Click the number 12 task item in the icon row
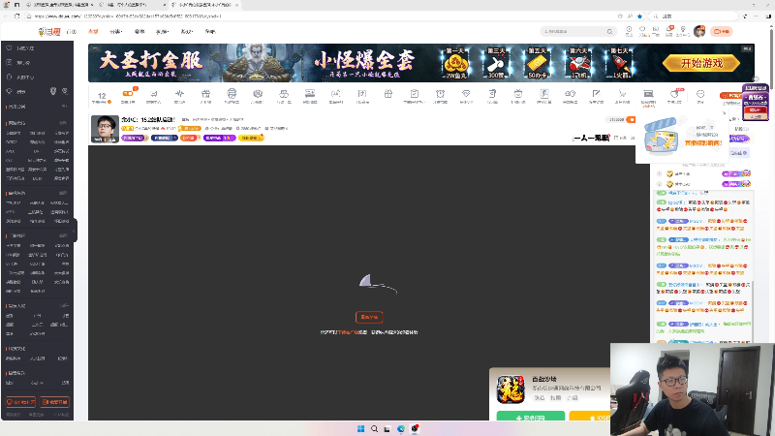 coord(102,97)
